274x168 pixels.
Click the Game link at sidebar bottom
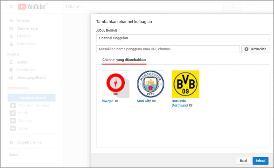coord(13,155)
